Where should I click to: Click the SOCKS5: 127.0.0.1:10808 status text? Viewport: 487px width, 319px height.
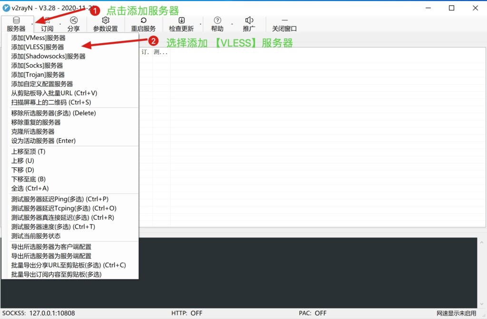coord(39,313)
